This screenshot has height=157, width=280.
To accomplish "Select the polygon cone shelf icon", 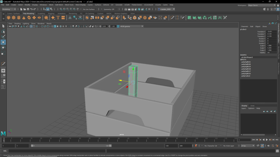I will (24, 18).
